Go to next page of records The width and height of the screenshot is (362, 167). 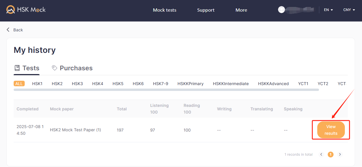340,155
